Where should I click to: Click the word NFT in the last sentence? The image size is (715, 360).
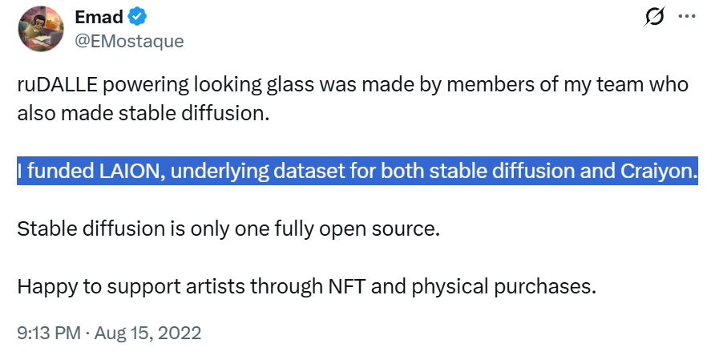[x=346, y=286]
